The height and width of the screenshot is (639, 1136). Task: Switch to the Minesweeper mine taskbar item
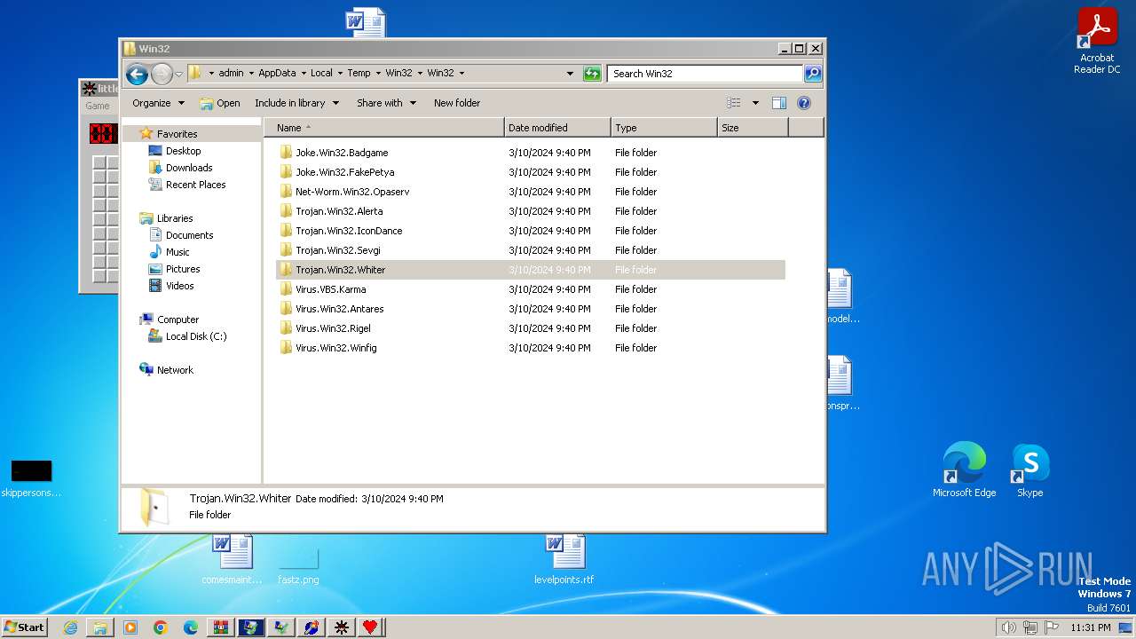(x=341, y=627)
